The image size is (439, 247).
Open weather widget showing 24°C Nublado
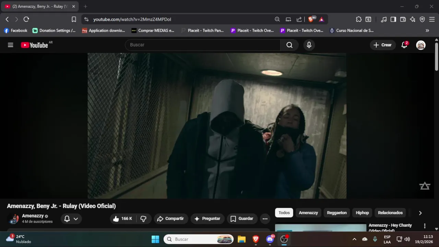[x=19, y=239]
